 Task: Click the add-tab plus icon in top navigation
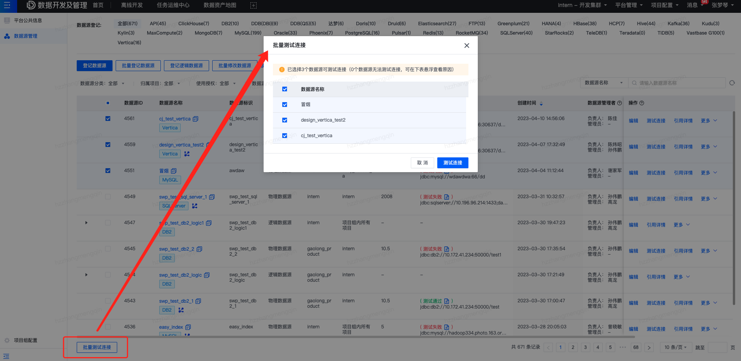[x=253, y=5]
